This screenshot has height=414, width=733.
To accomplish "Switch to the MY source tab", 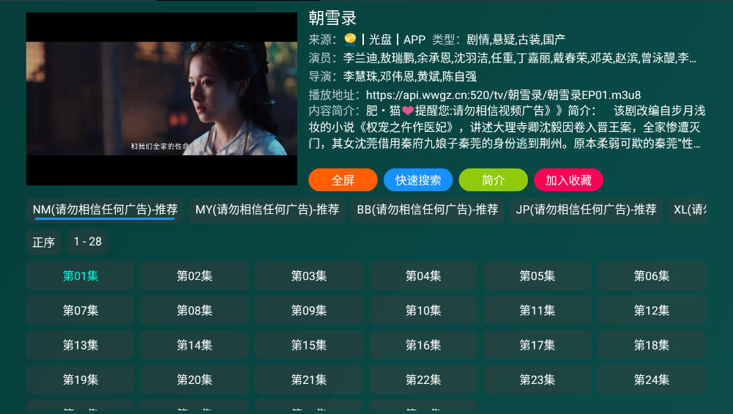I will pos(267,210).
